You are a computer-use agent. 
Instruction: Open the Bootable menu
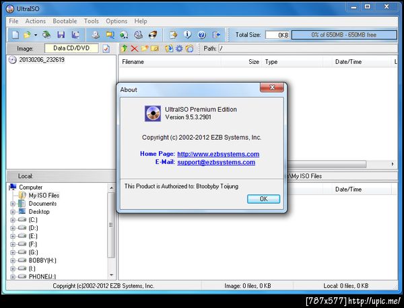pyautogui.click(x=65, y=21)
